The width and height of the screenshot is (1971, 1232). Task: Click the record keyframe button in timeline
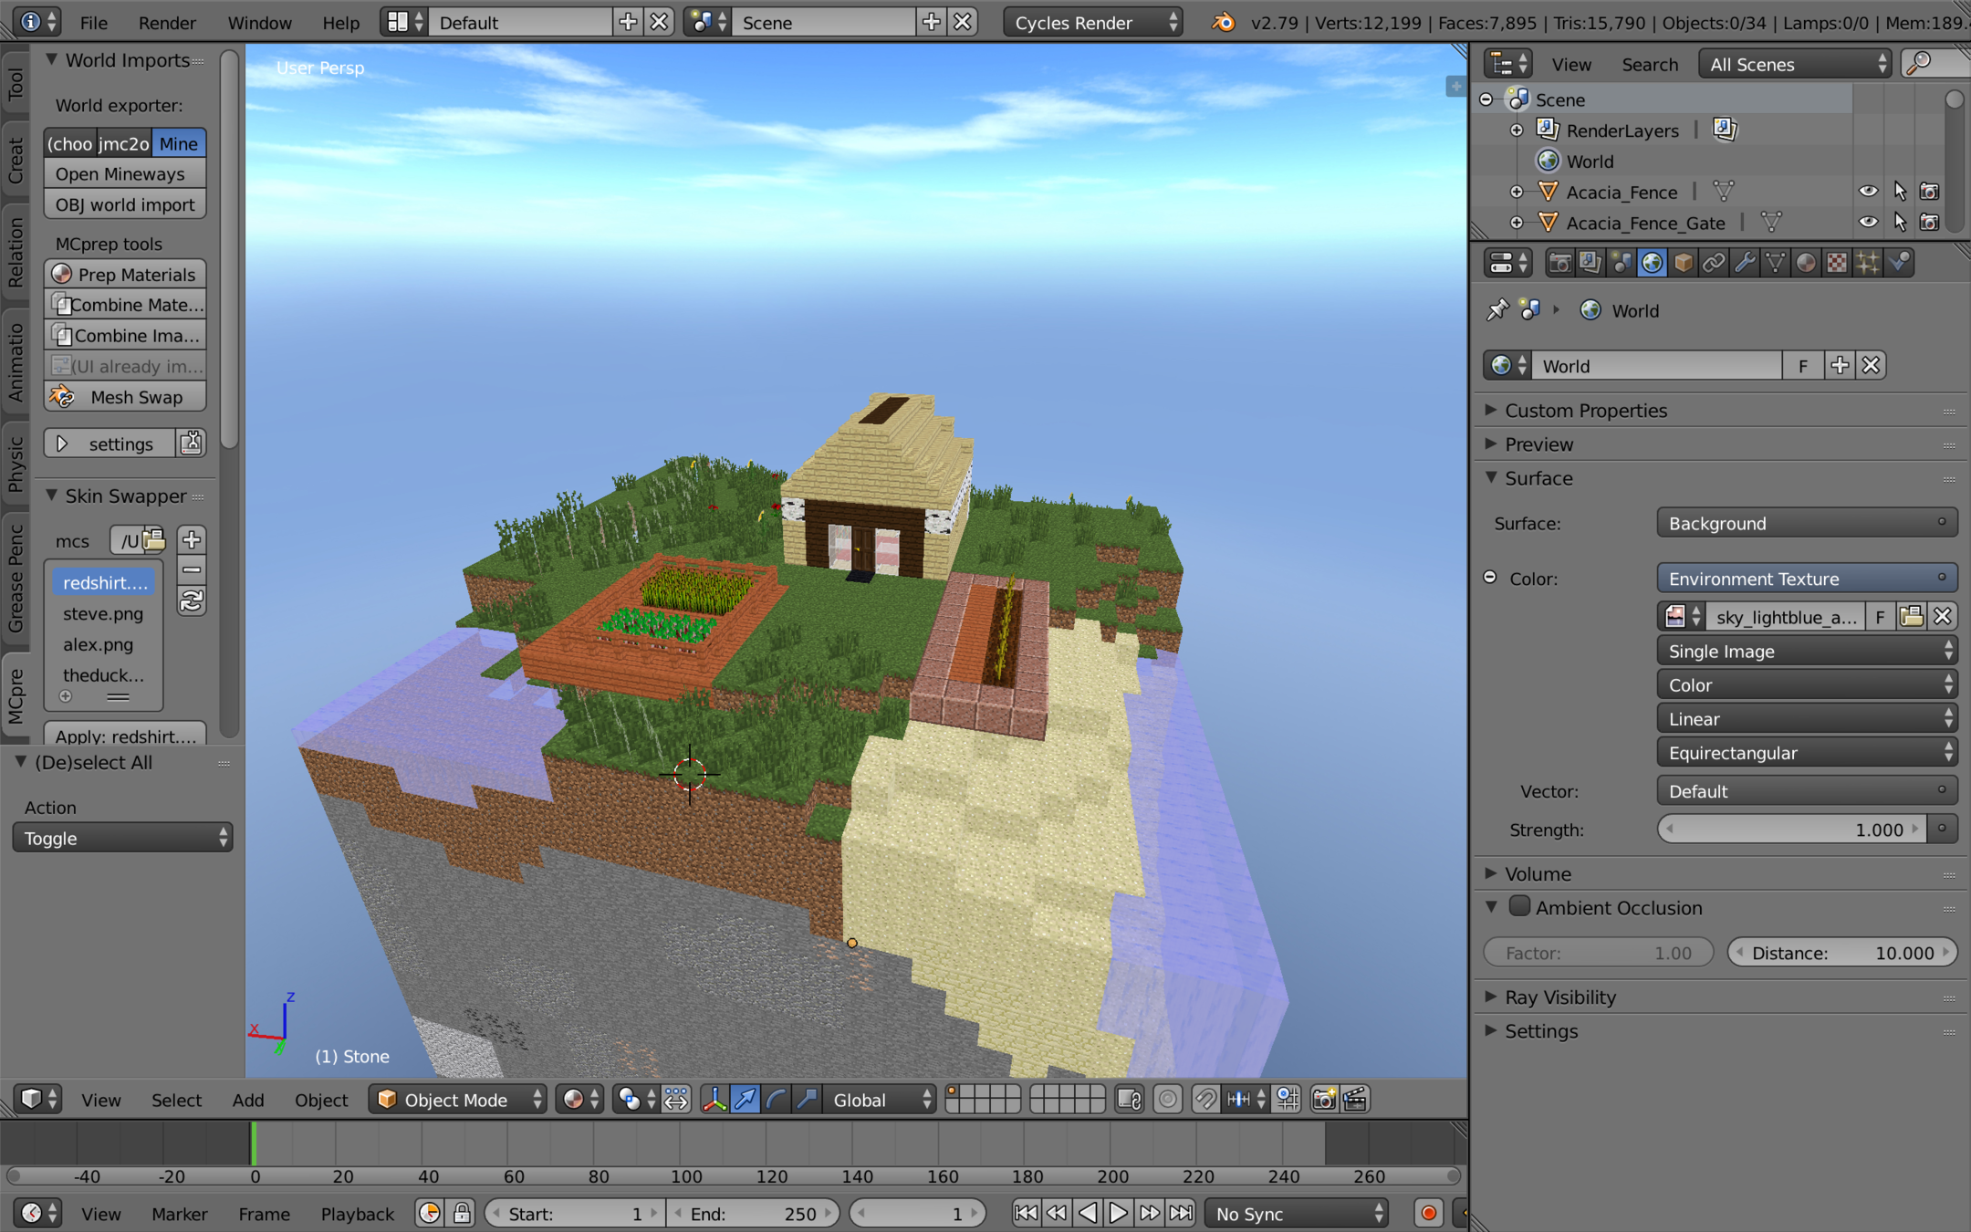tap(1428, 1213)
